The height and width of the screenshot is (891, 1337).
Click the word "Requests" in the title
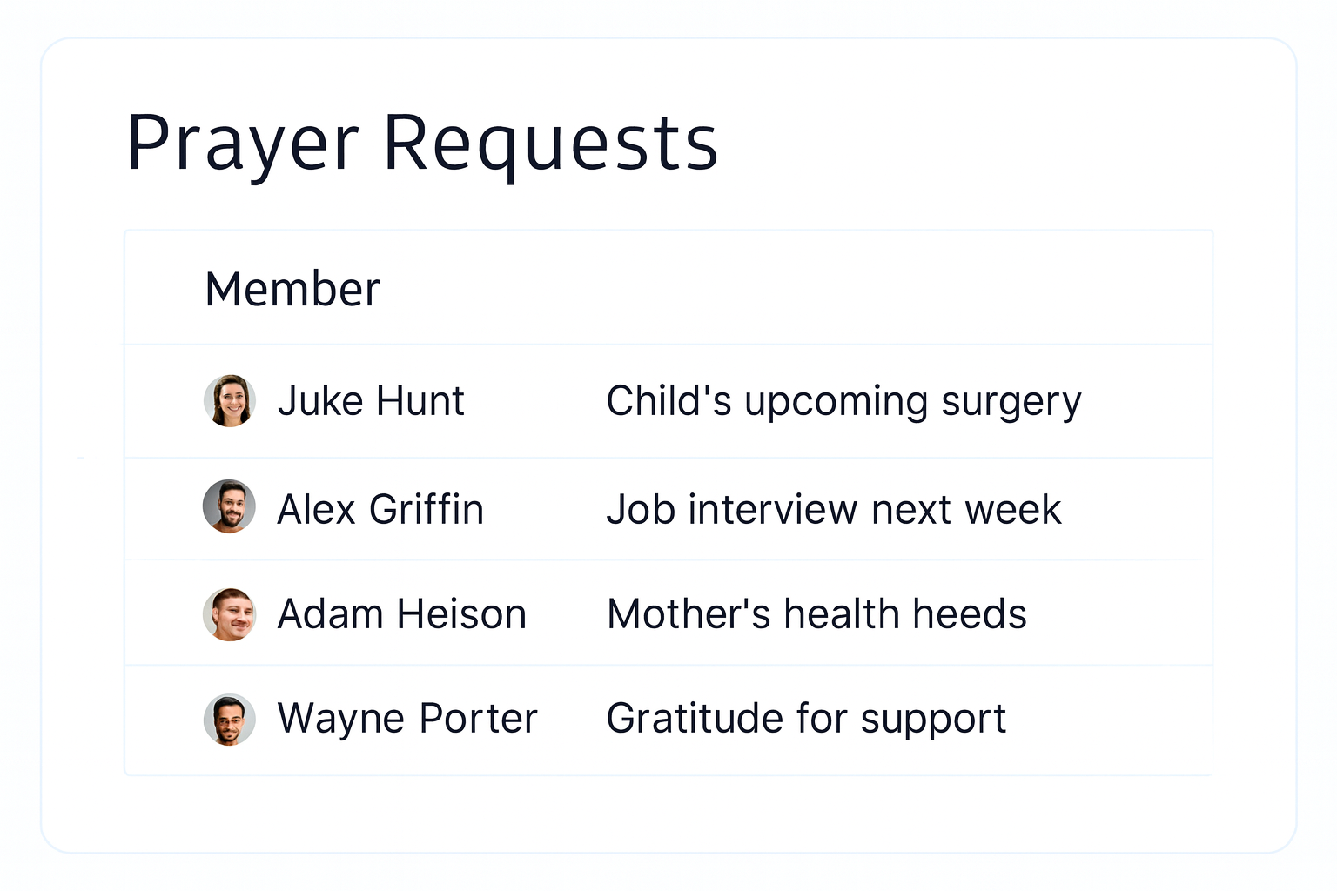coord(550,143)
